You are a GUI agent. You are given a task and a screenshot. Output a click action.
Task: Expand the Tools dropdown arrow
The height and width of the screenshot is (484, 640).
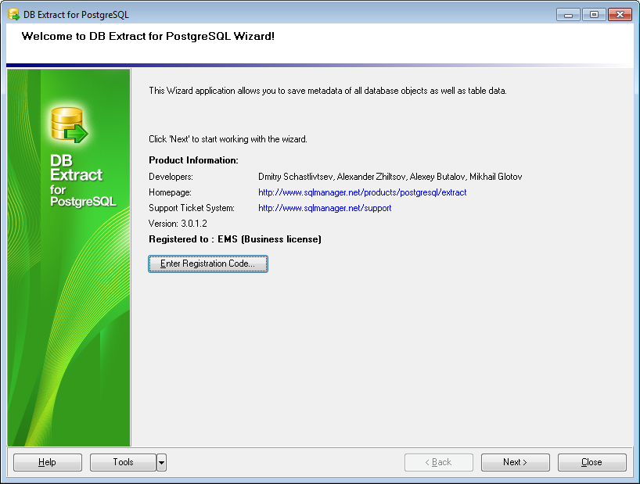(x=162, y=462)
